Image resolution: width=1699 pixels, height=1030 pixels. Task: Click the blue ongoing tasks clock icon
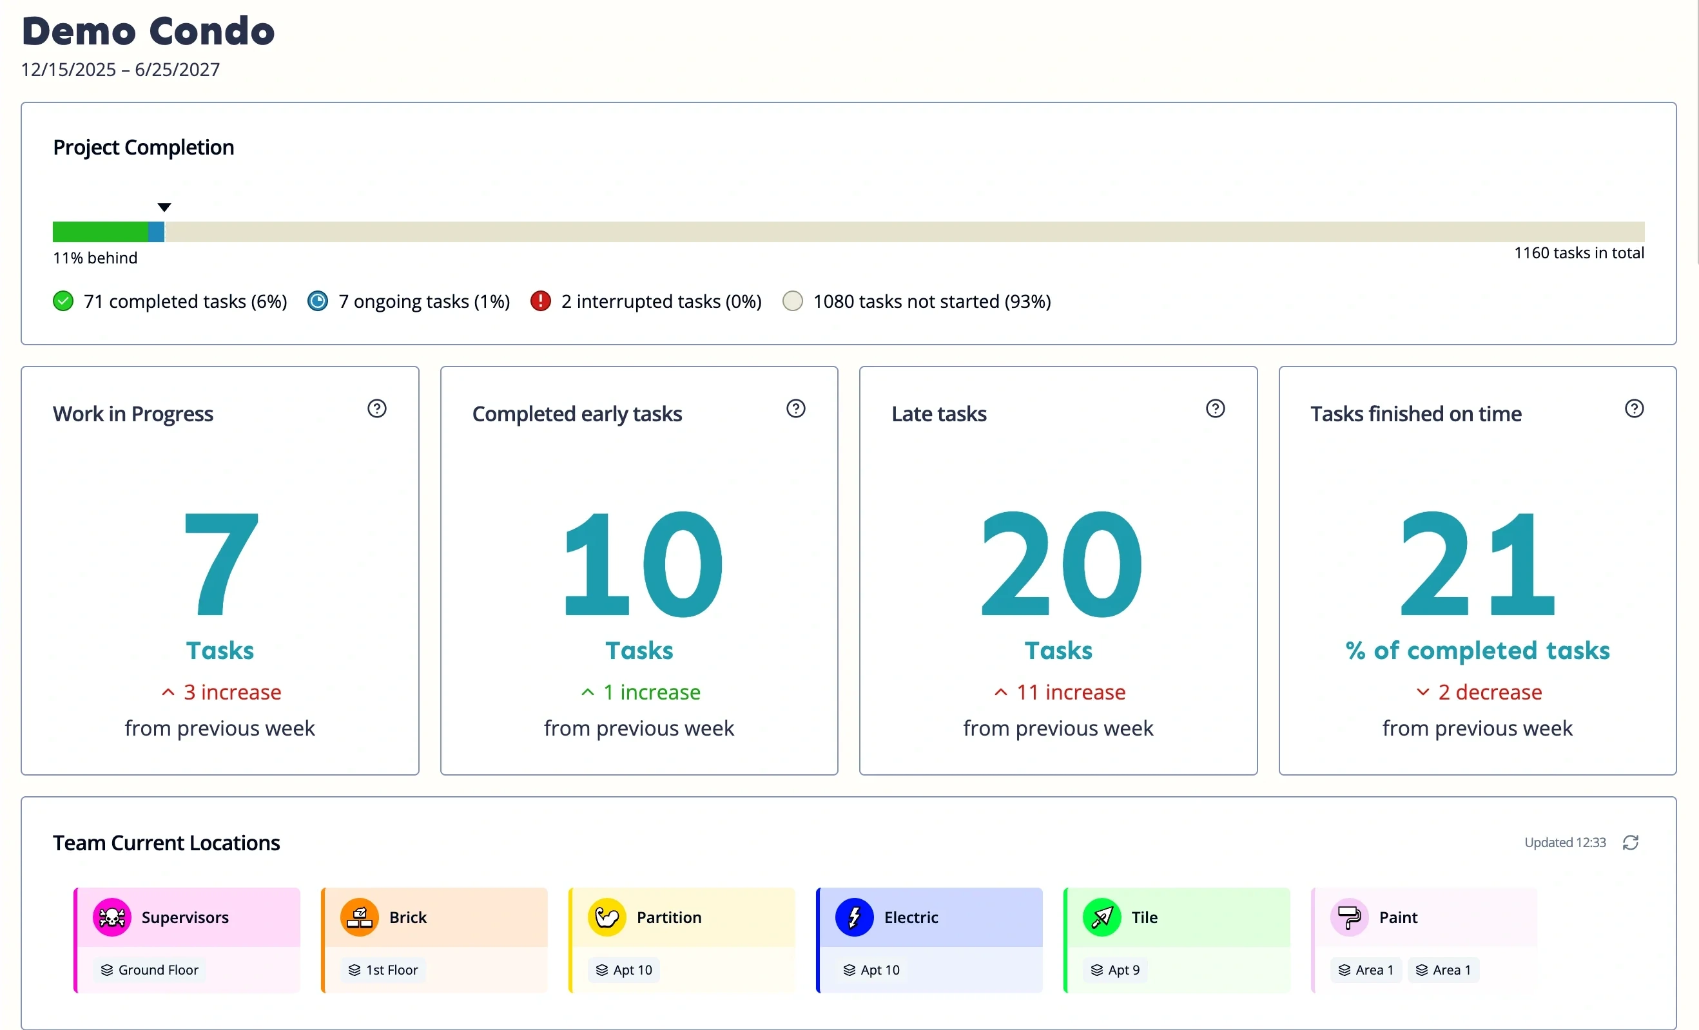(x=317, y=301)
